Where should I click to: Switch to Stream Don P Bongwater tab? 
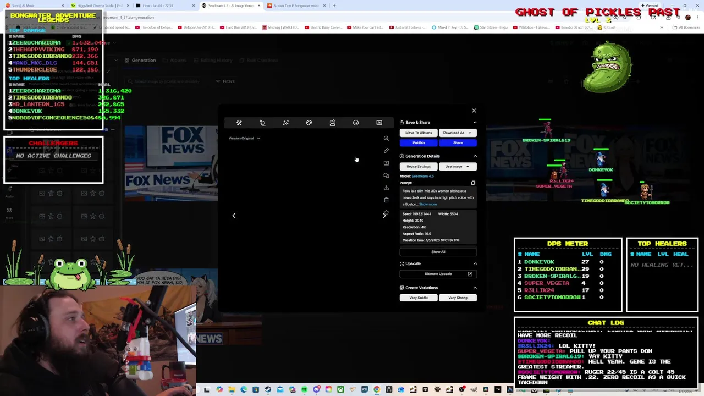(x=296, y=5)
